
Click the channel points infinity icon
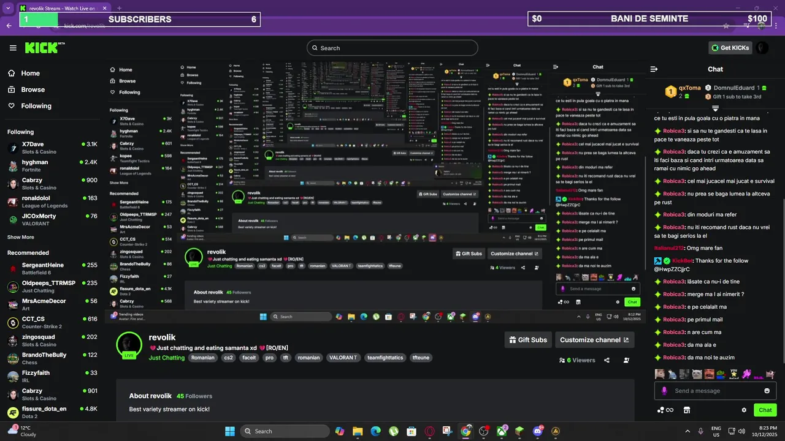click(x=670, y=410)
